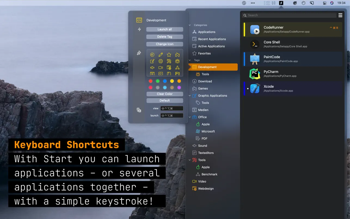
Task: Click Change Icon for the Development tag
Action: 165,44
